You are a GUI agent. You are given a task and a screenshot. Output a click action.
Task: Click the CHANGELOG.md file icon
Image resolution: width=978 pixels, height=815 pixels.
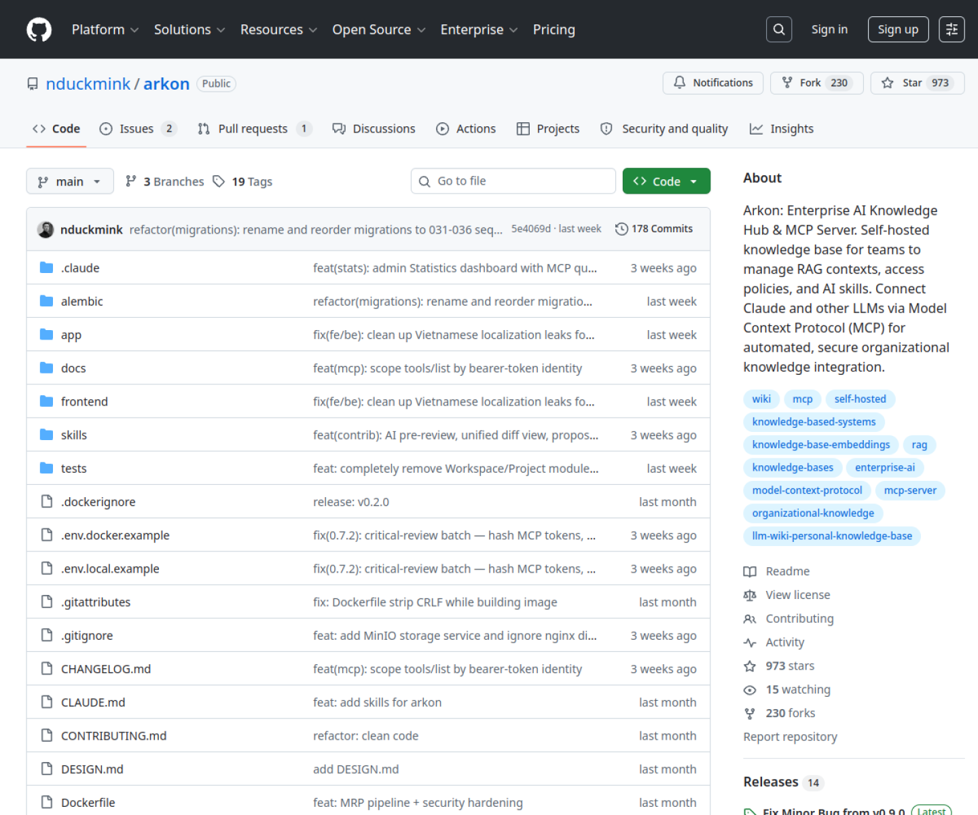(x=46, y=668)
